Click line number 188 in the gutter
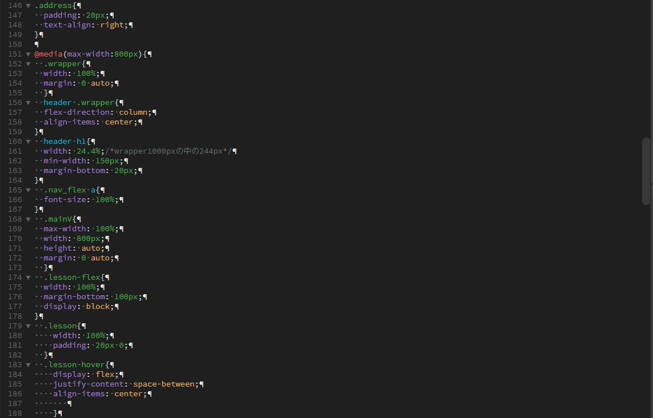The image size is (653, 418). click(x=15, y=413)
